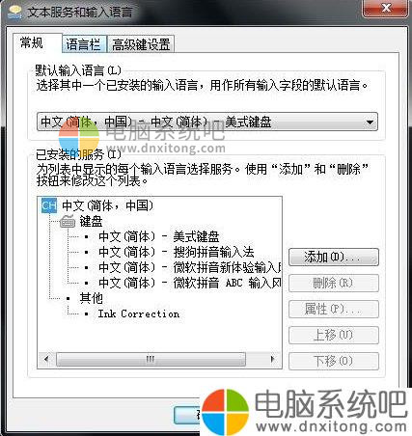Click the 上移(U) button

(x=334, y=335)
